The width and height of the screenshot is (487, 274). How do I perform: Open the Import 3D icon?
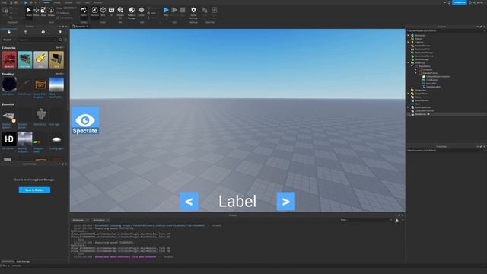point(120,12)
